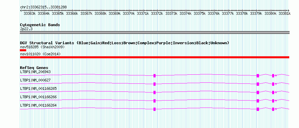Select NM_001166264 exon near 33379k

pos(258,109)
